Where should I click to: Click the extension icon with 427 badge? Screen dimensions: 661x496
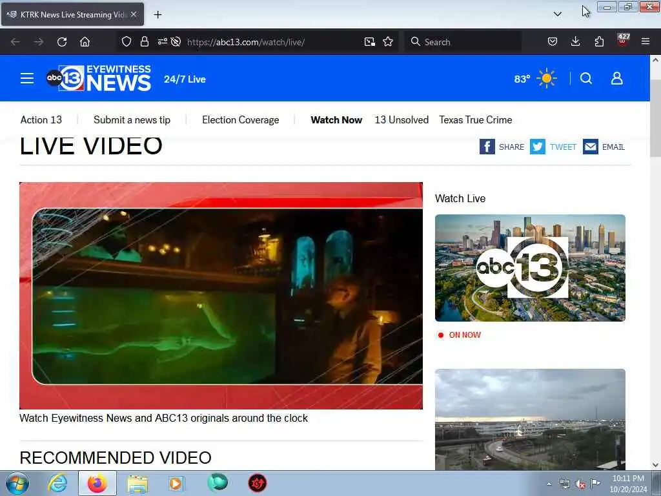[x=623, y=41]
